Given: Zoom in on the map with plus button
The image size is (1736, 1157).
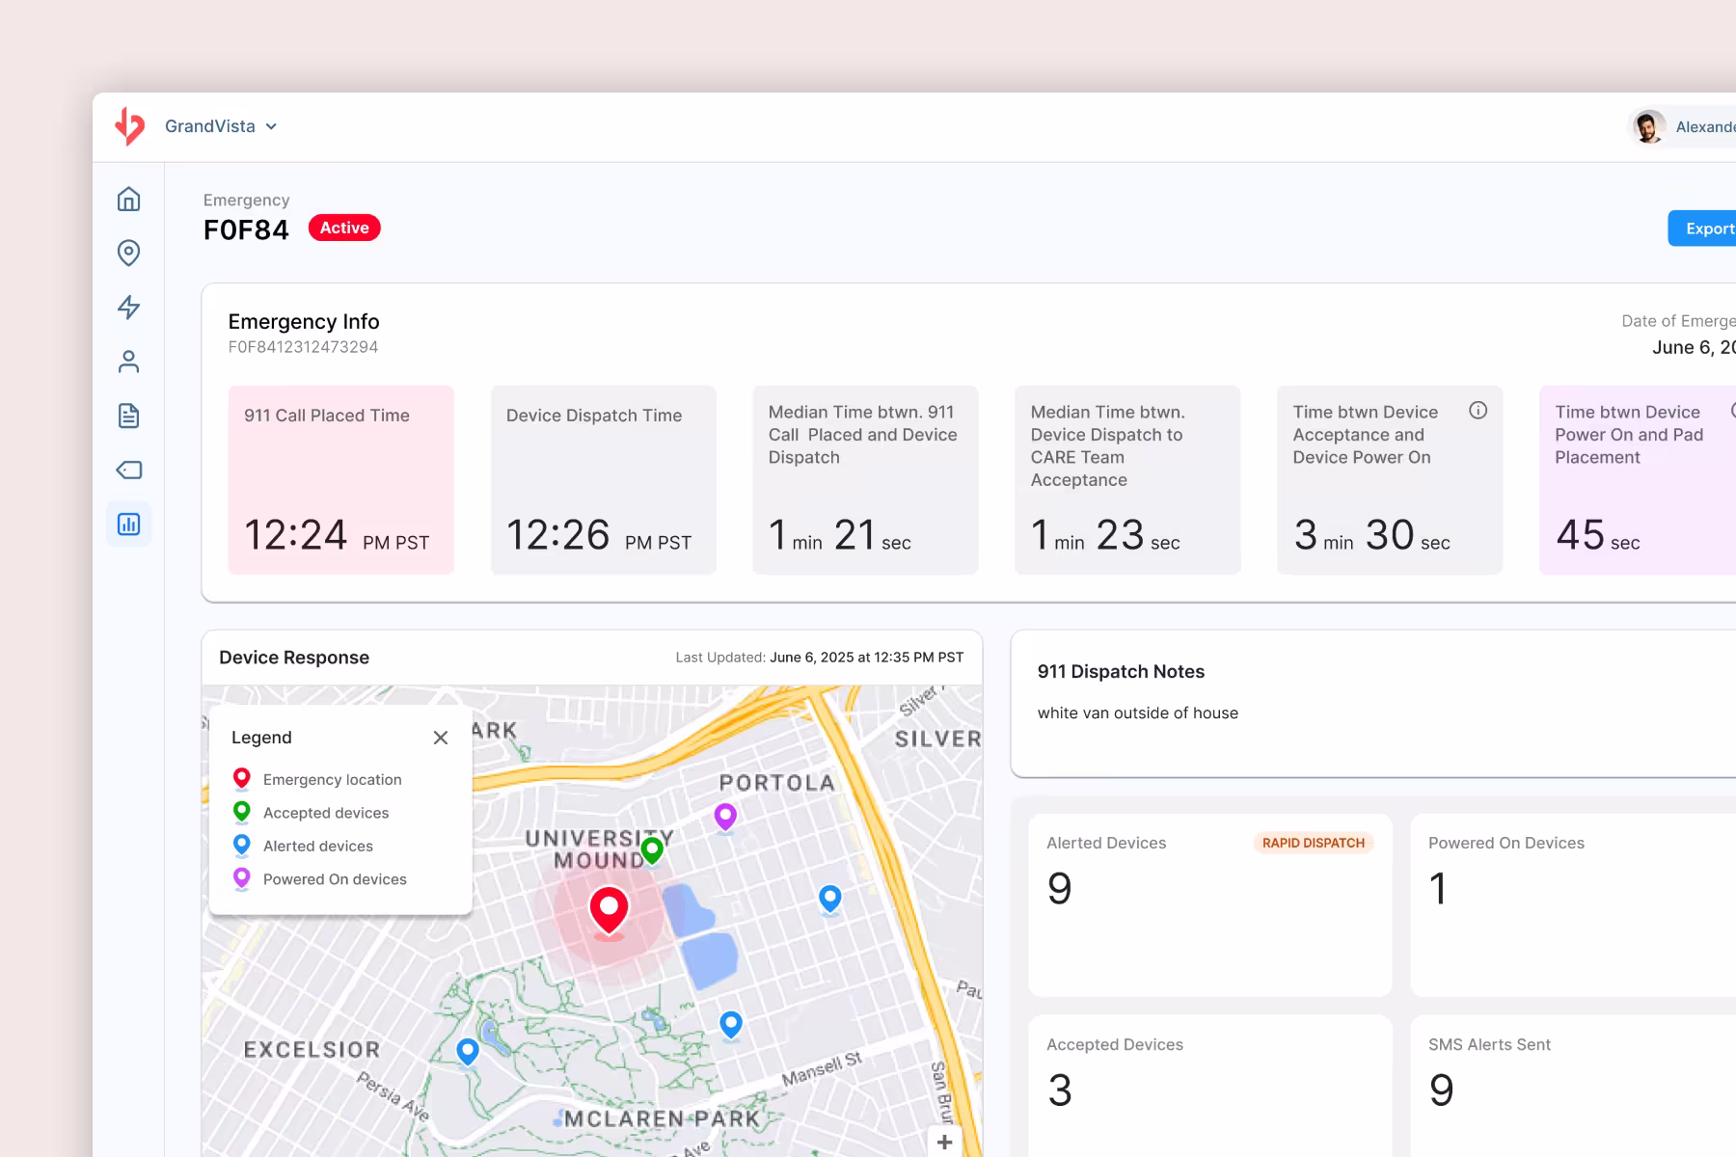Looking at the screenshot, I should click(944, 1143).
